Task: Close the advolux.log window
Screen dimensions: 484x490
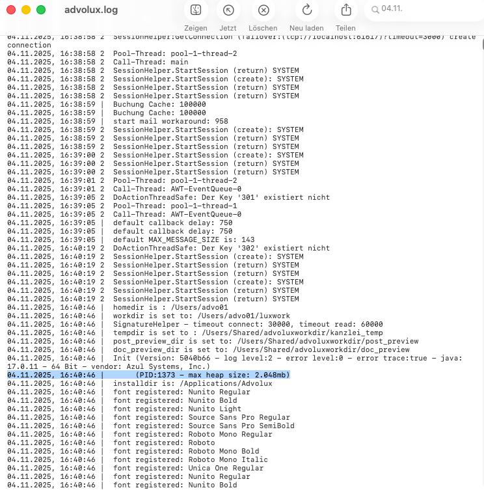Action: click(11, 10)
